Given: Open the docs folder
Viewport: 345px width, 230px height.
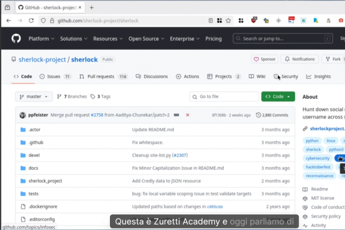Looking at the screenshot, I should click(x=33, y=168).
